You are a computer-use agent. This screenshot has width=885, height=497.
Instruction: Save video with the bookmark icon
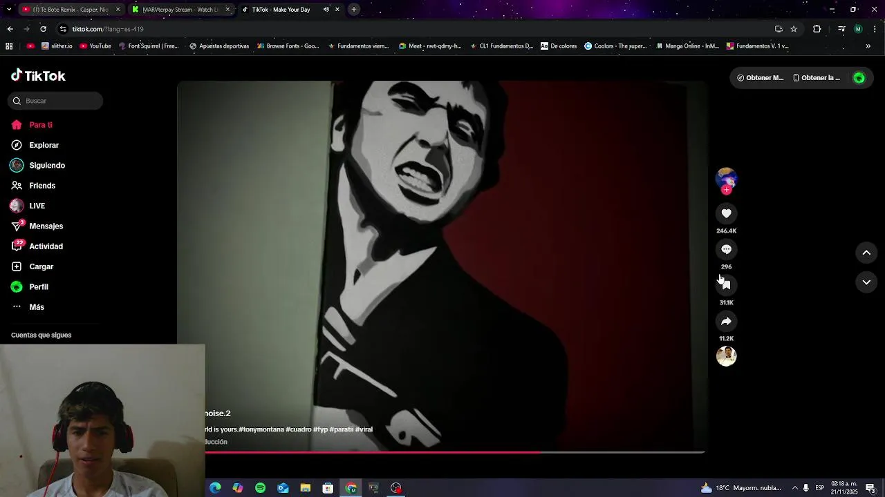[x=726, y=285]
